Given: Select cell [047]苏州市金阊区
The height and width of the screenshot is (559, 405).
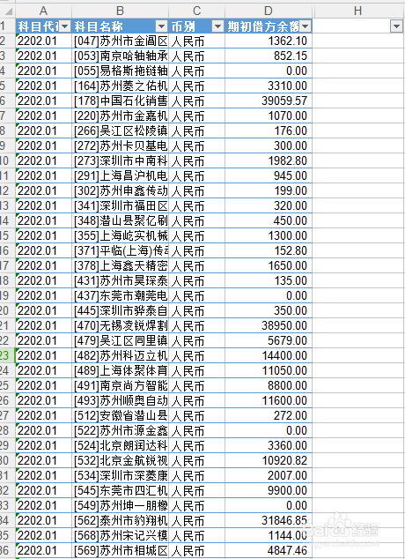Looking at the screenshot, I should (x=120, y=41).
